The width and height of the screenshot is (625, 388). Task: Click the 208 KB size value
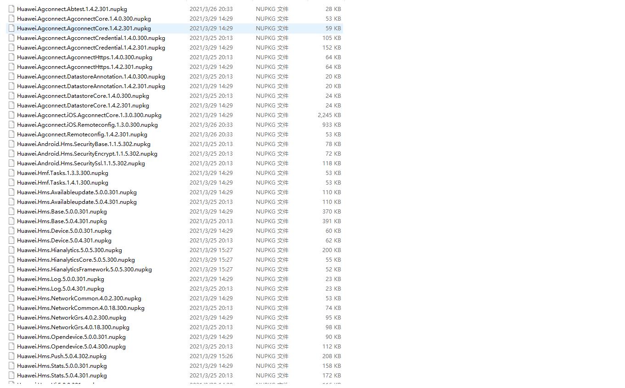[x=332, y=356]
